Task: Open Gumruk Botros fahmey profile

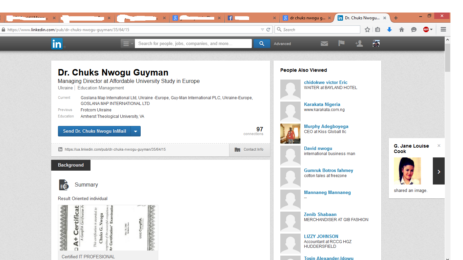Action: [328, 170]
